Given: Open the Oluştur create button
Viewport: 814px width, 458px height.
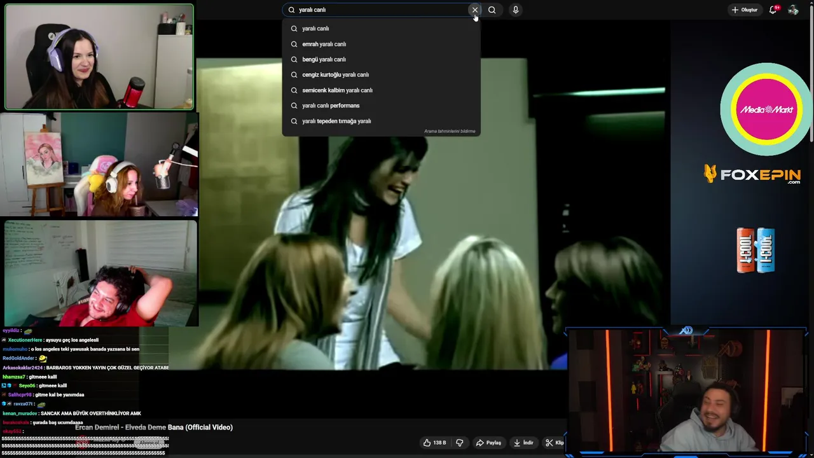Looking at the screenshot, I should tap(745, 10).
